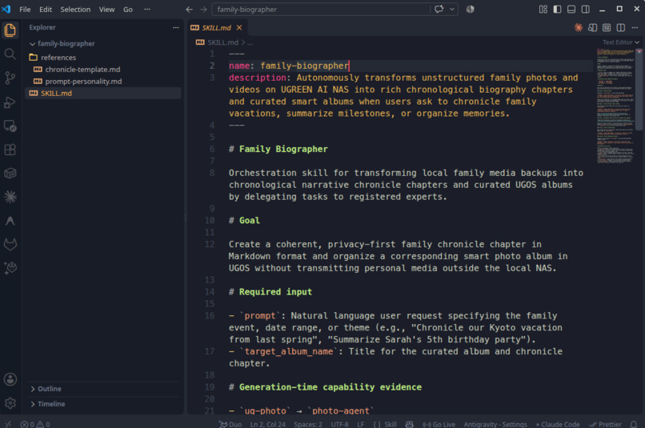The height and width of the screenshot is (428, 645).
Task: Open the Claude Code starburst sidebar view
Action: click(x=10, y=197)
